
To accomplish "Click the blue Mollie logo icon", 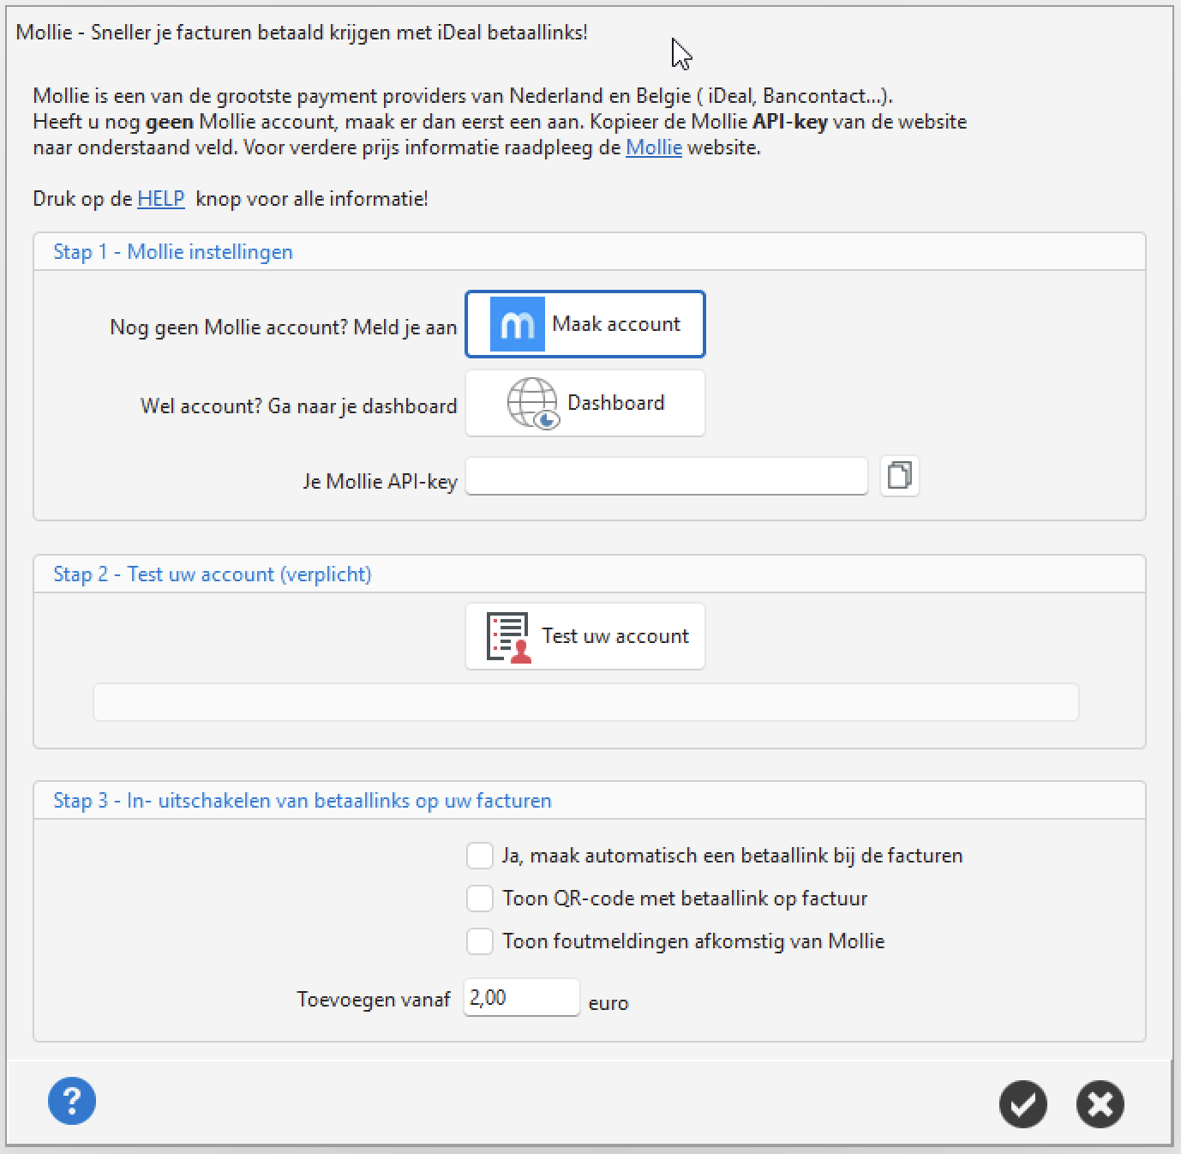I will (518, 324).
